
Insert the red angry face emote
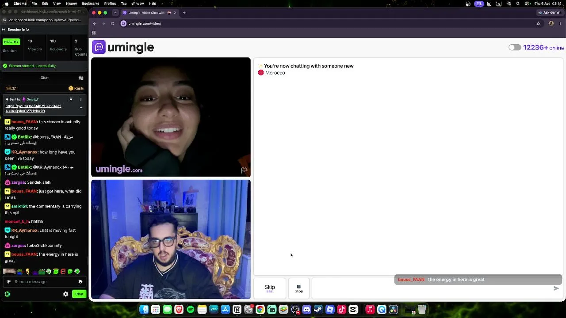pos(63,272)
